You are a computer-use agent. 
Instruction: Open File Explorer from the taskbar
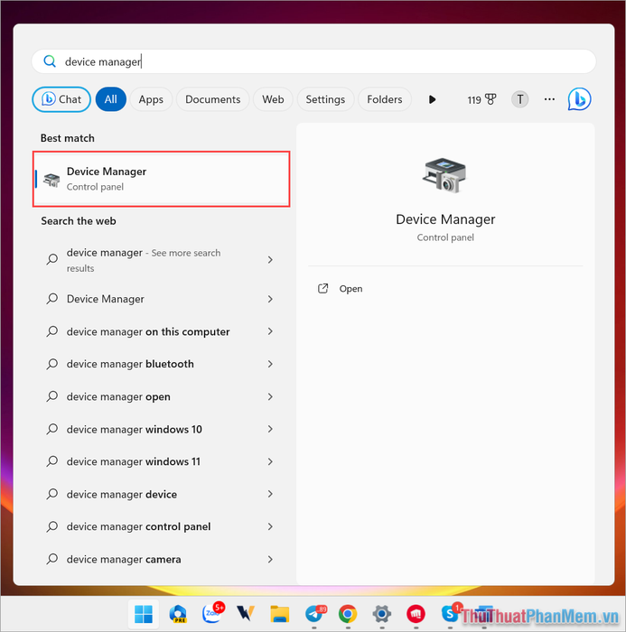pos(280,615)
